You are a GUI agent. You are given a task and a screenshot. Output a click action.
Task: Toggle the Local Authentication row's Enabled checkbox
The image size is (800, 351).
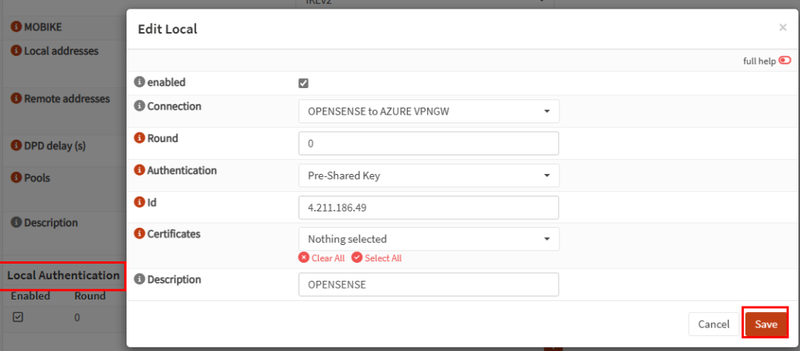[x=18, y=317]
